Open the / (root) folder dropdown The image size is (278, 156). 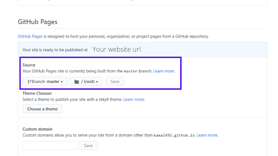pyautogui.click(x=86, y=81)
